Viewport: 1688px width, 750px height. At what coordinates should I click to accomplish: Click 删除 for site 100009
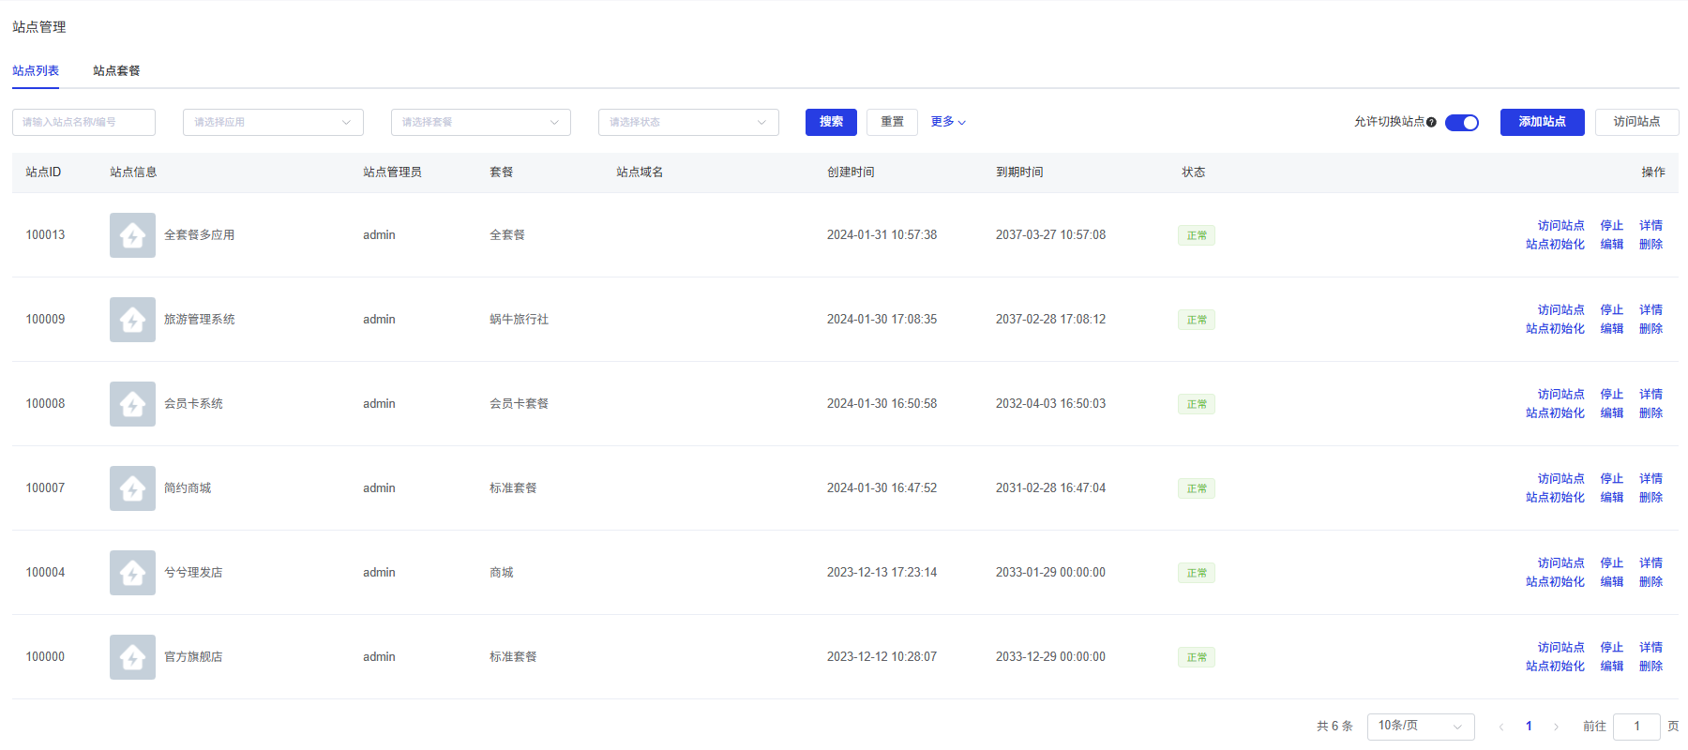1650,329
